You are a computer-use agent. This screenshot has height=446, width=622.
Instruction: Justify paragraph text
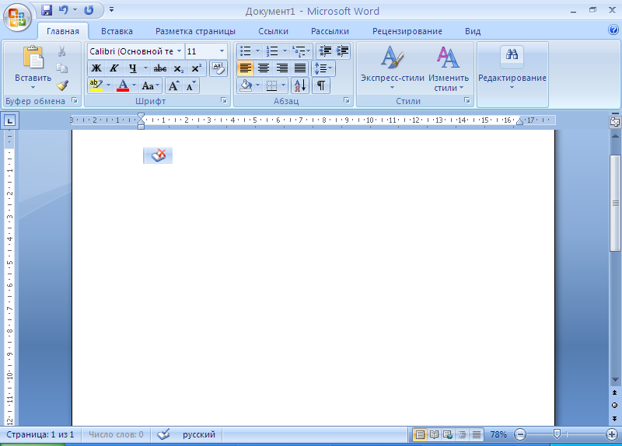(300, 68)
